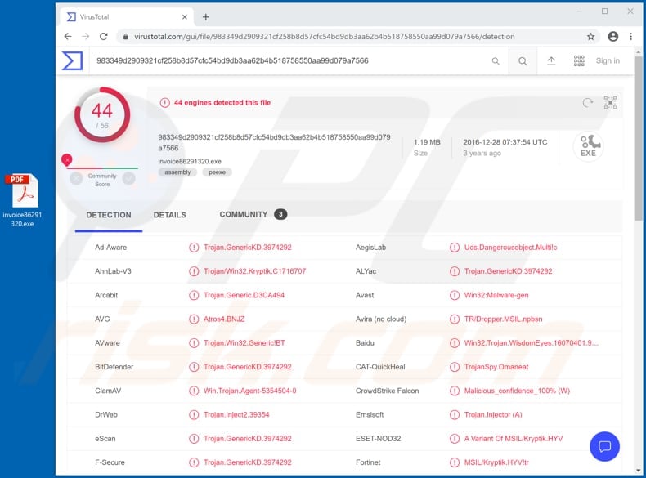Image resolution: width=646 pixels, height=478 pixels.
Task: Click the 'Baidu' engine name
Action: [365, 343]
